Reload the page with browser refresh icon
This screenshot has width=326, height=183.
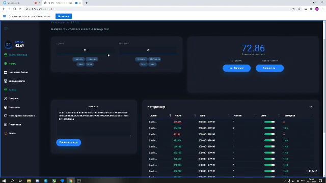click(x=15, y=9)
